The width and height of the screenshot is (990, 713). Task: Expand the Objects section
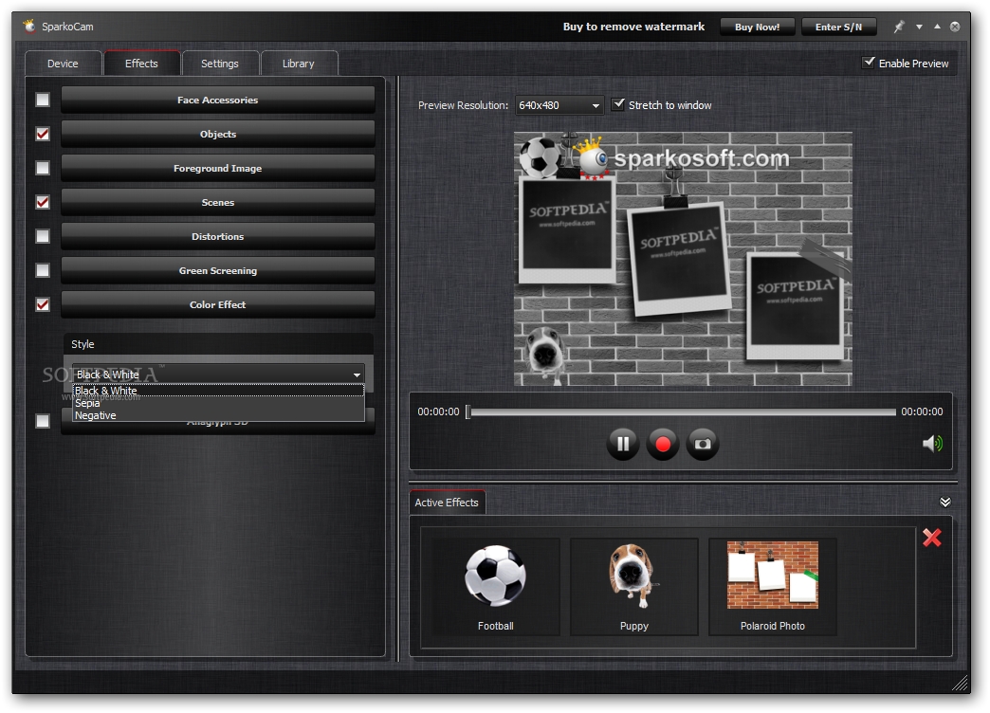[218, 134]
